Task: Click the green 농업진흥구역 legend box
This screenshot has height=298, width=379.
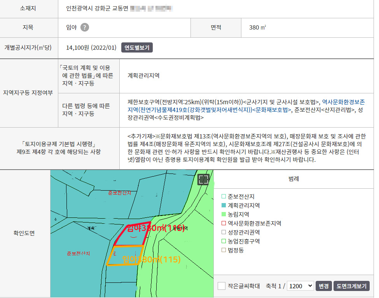Action: coord(224,241)
